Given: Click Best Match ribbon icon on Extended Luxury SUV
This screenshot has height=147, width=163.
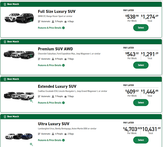Looking at the screenshot, I should pos(5,79).
